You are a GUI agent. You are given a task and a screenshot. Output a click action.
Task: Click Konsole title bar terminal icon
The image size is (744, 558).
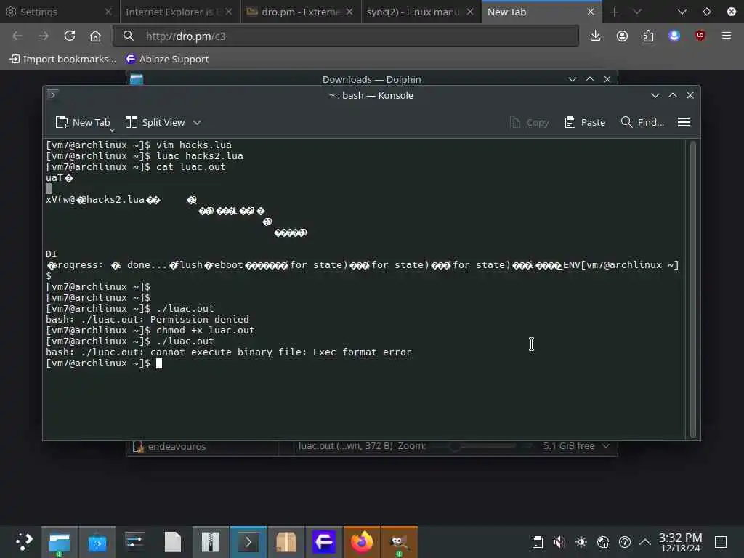tap(52, 95)
